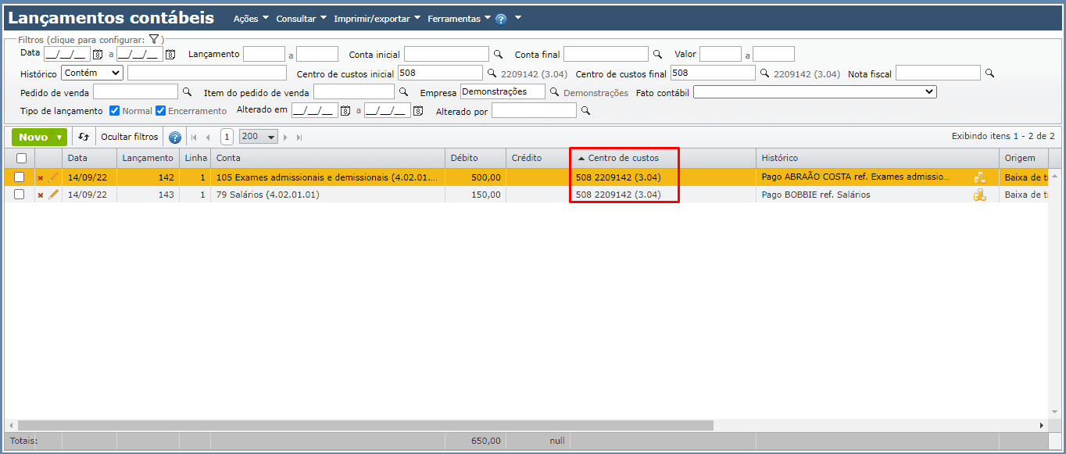Select checkbox for entry 142 row
1066x454 pixels.
[20, 177]
